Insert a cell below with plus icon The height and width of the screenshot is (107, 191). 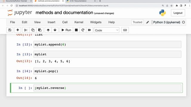pyautogui.click(x=18, y=30)
